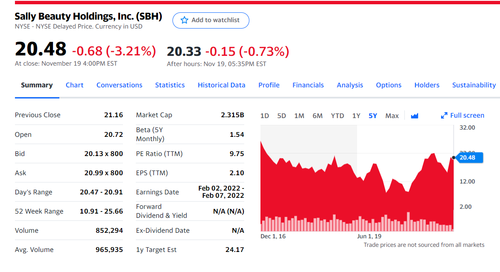Click the Day's Range value 20.47 - 20.91
Image resolution: width=500 pixels, height=272 pixels.
coord(101,192)
